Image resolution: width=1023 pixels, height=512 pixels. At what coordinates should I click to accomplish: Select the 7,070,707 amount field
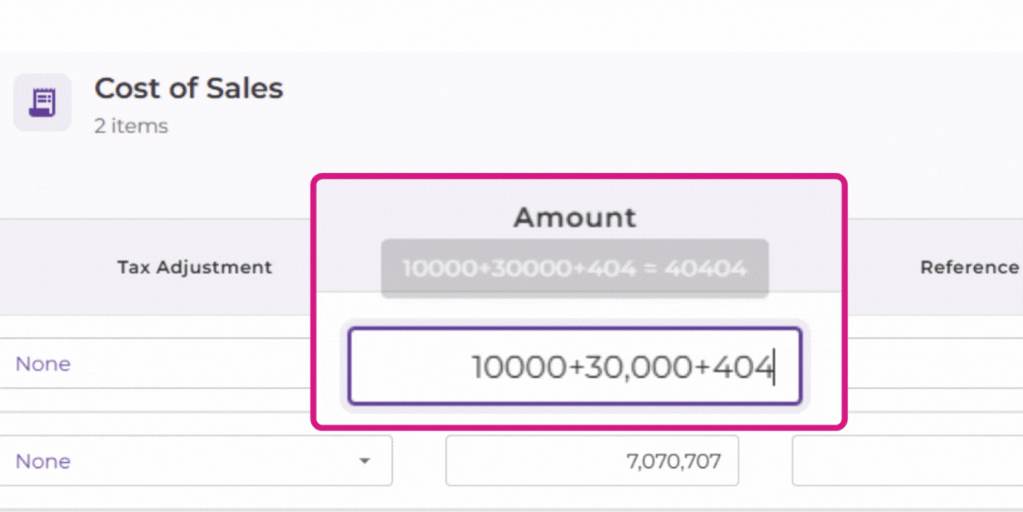592,460
